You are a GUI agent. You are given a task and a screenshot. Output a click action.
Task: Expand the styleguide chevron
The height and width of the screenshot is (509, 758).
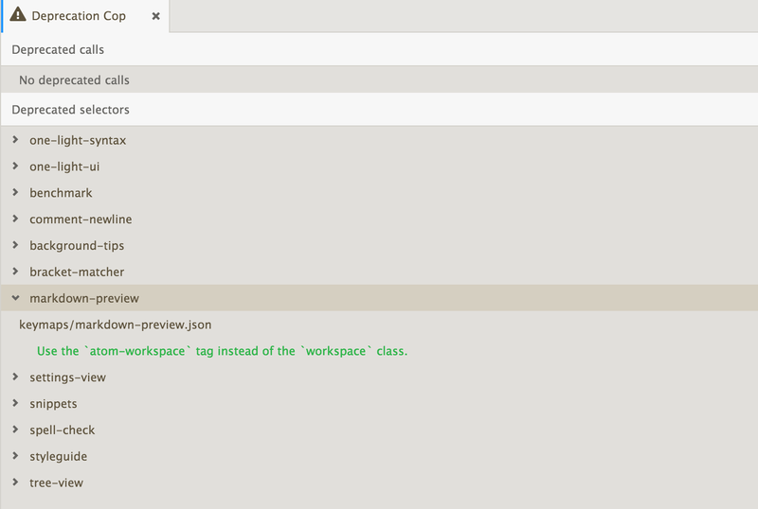[x=15, y=456]
